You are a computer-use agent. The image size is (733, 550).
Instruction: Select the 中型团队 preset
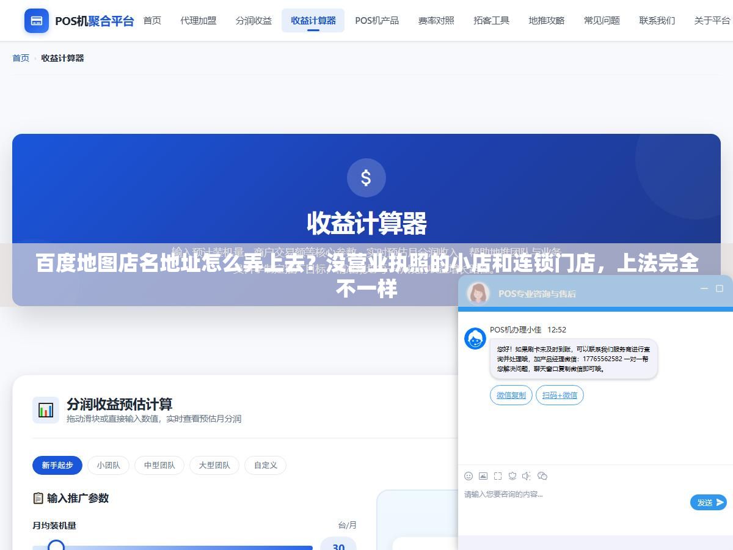pyautogui.click(x=159, y=465)
